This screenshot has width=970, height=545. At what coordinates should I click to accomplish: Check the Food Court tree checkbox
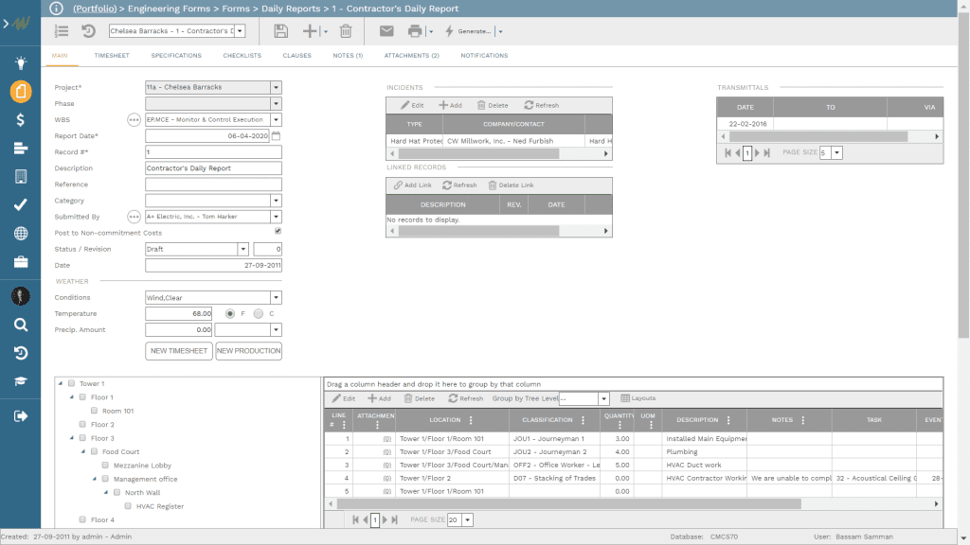(95, 451)
